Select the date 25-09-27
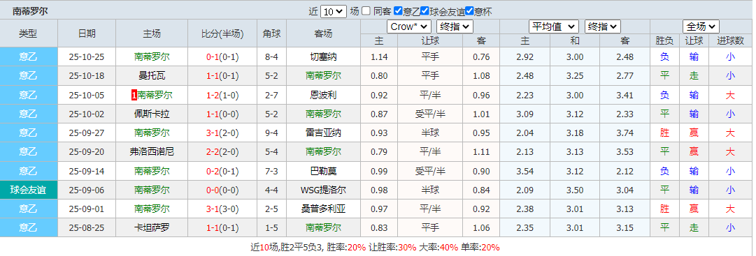This screenshot has width=756, height=256. (87, 133)
